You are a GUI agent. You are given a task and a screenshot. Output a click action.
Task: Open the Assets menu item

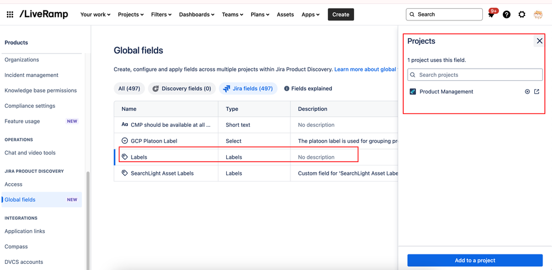[285, 14]
